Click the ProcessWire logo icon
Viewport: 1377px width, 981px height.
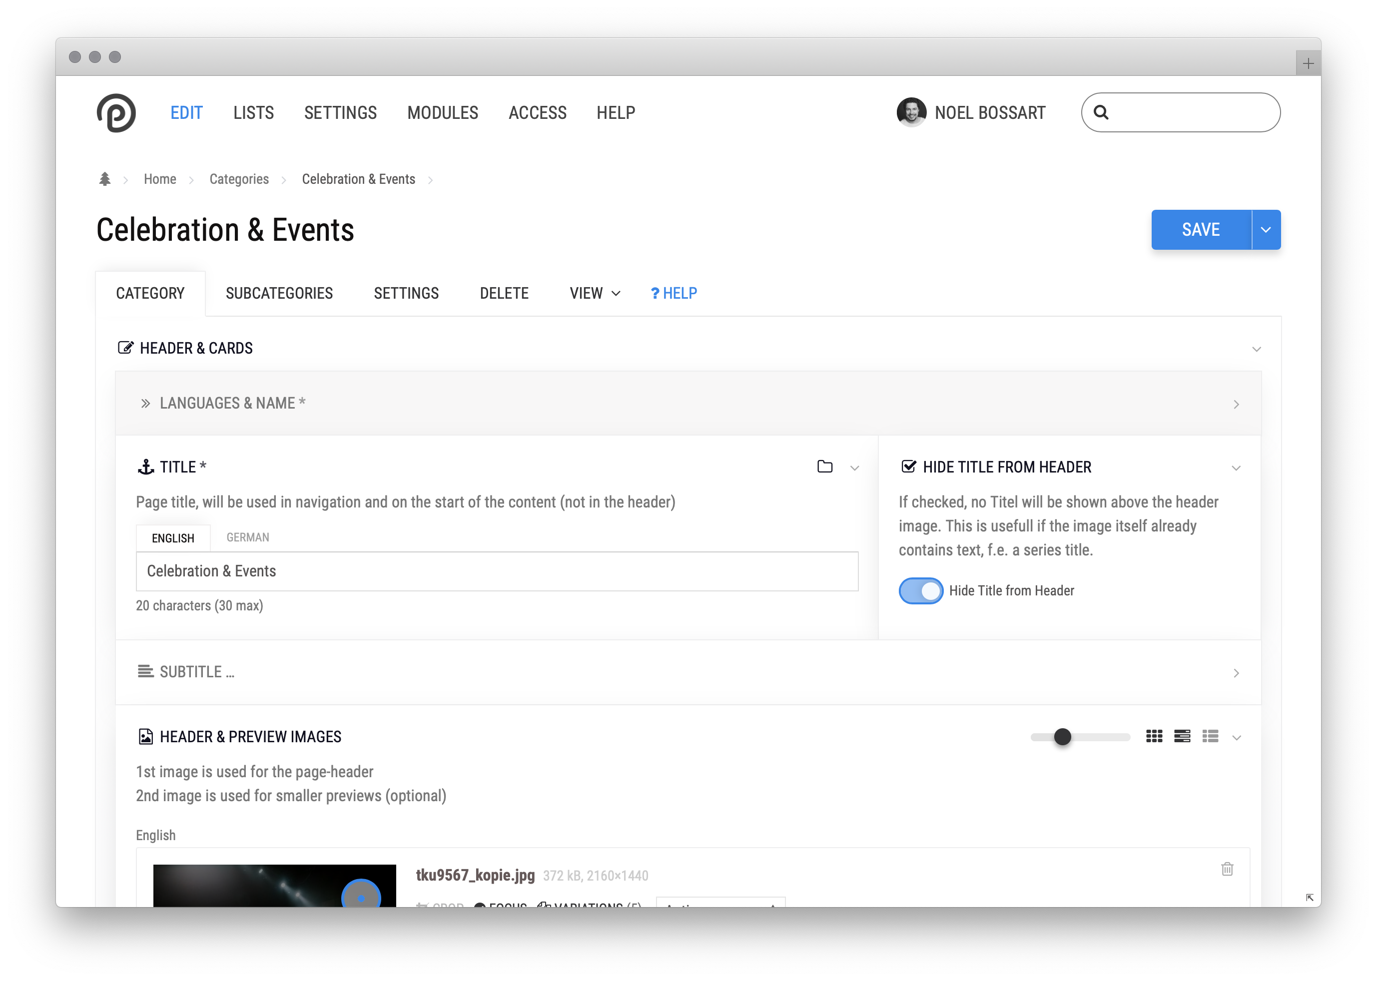click(116, 113)
